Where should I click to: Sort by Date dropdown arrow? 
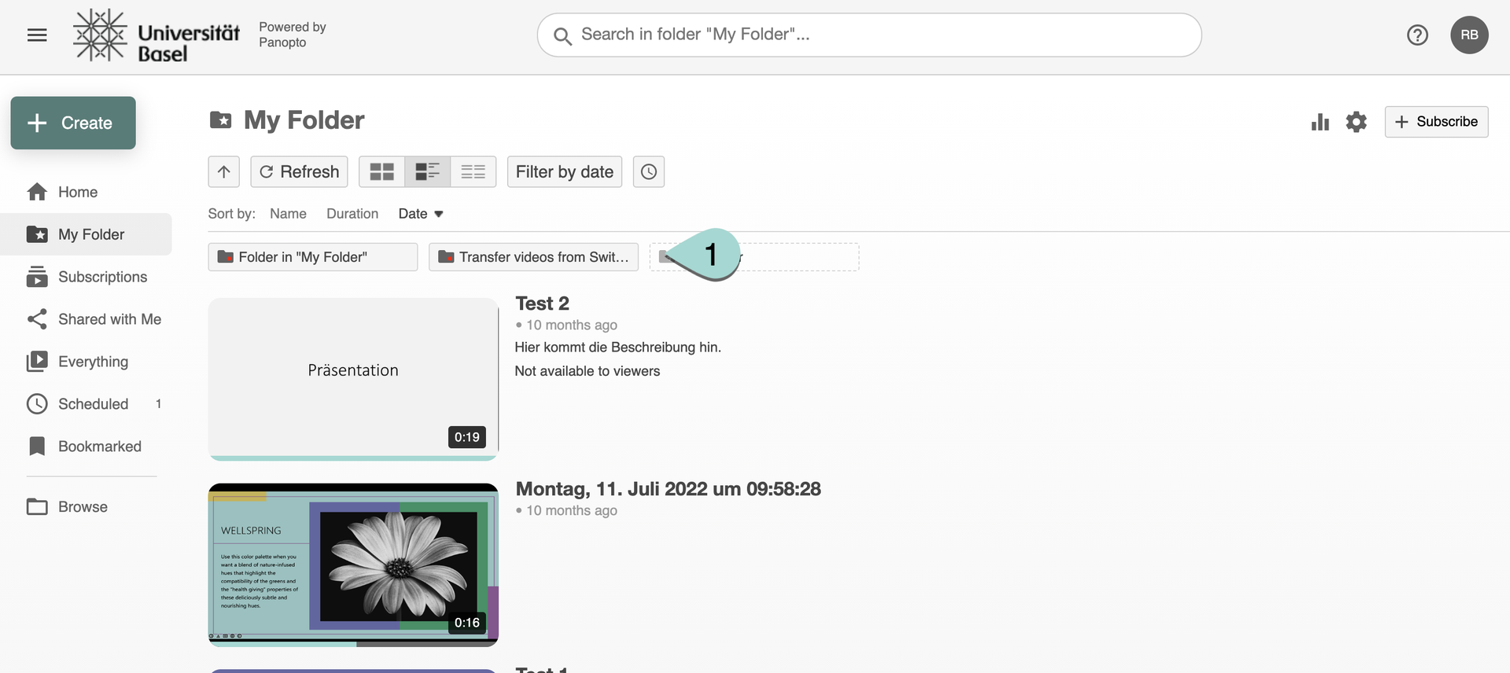point(439,214)
